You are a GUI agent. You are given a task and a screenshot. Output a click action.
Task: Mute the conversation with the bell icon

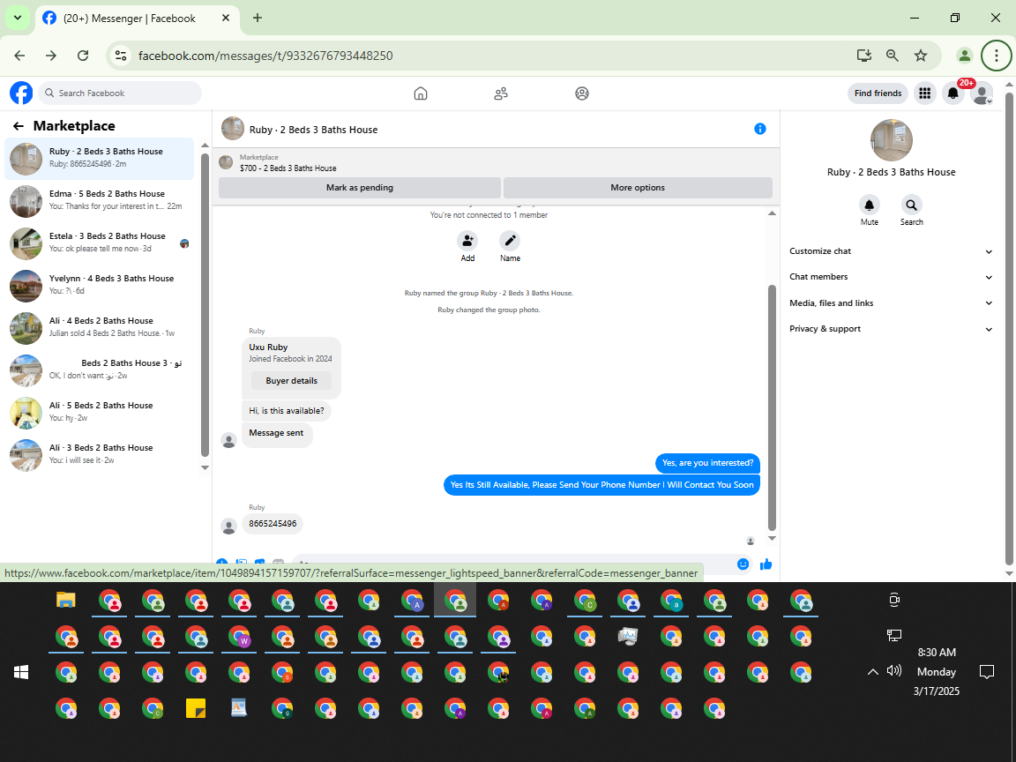[869, 205]
